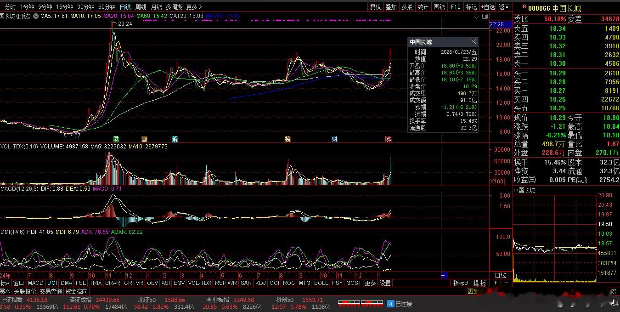Click the +自选 add to watchlist button
This screenshot has width=620, height=312.
tap(488, 7)
